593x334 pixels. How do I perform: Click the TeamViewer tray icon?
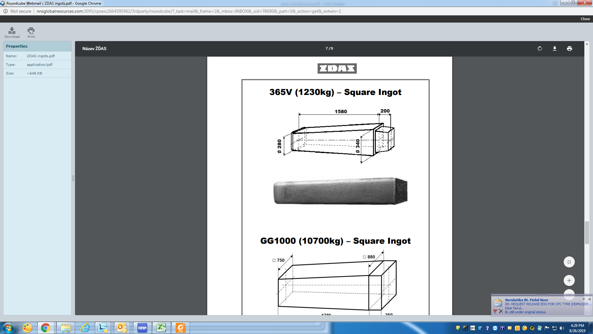(x=495, y=328)
